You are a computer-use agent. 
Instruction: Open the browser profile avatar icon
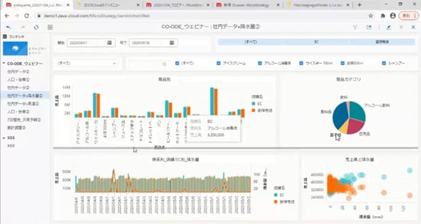(x=393, y=16)
